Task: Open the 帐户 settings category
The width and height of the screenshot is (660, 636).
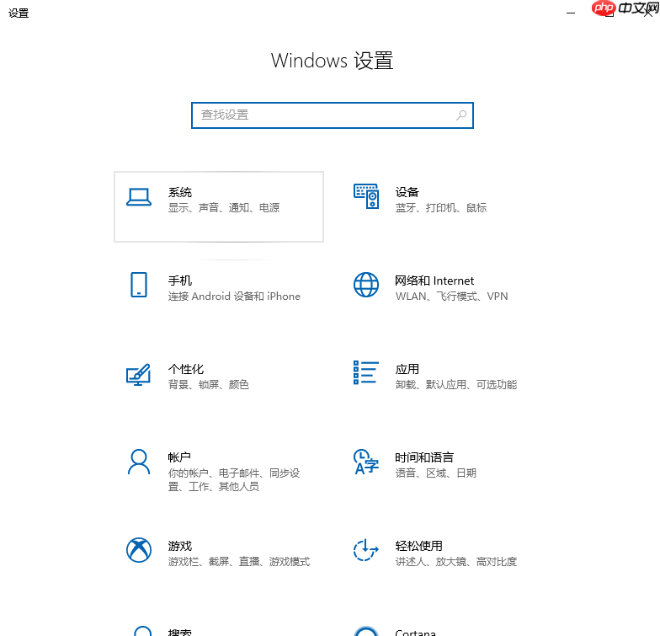Action: click(x=219, y=471)
